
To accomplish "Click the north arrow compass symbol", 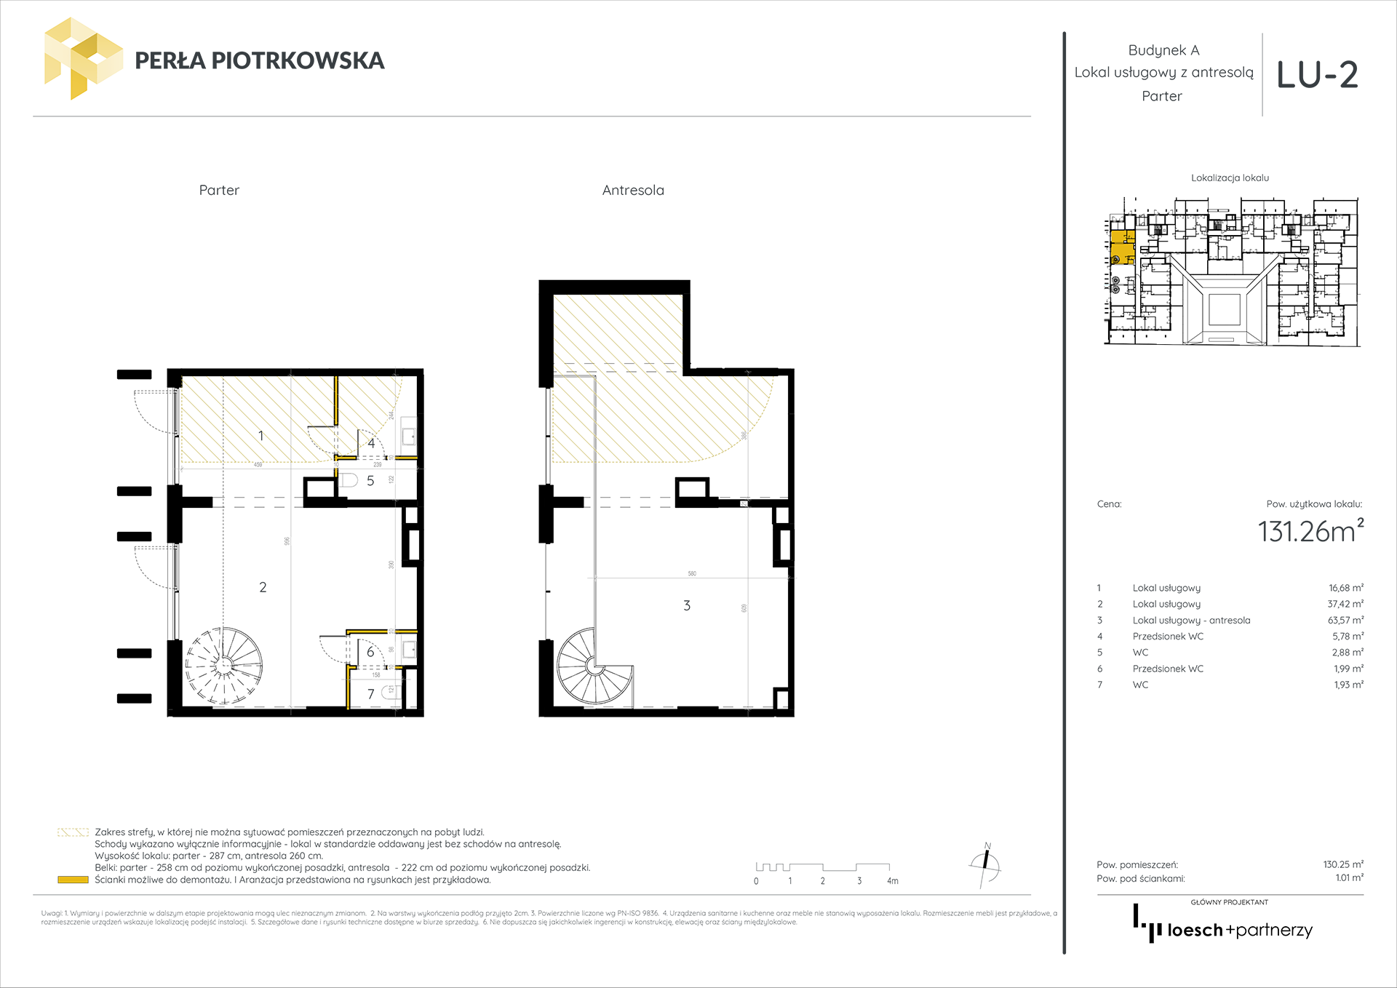I will tap(987, 859).
